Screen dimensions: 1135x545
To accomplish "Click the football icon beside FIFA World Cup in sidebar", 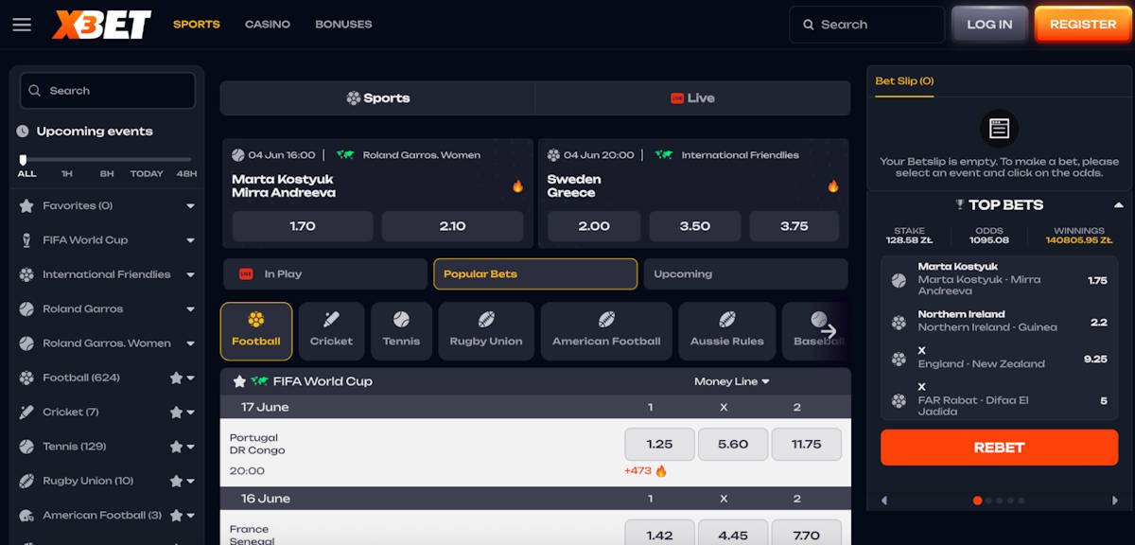I will pos(26,240).
